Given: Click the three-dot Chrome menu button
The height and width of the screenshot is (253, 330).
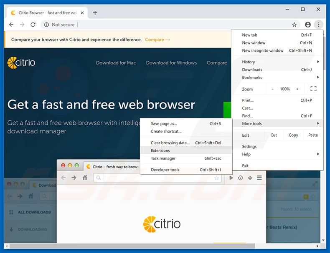Looking at the screenshot, I should click(x=319, y=25).
